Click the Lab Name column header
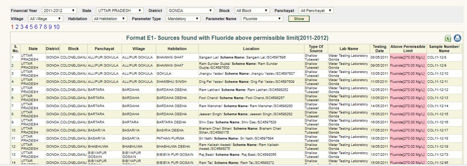Image resolution: width=467 pixels, height=166 pixels. pos(349,49)
